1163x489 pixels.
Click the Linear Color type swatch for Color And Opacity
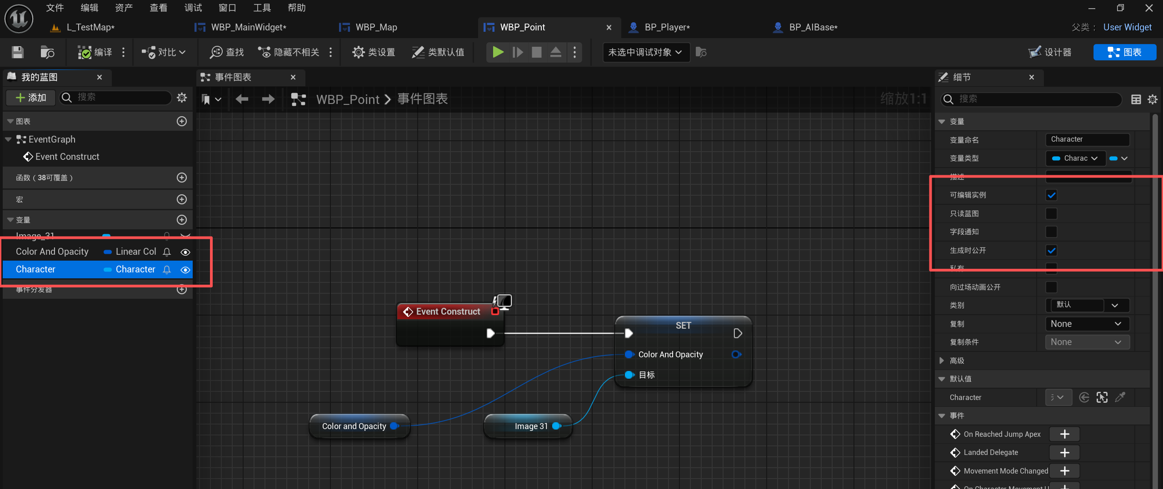[107, 252]
